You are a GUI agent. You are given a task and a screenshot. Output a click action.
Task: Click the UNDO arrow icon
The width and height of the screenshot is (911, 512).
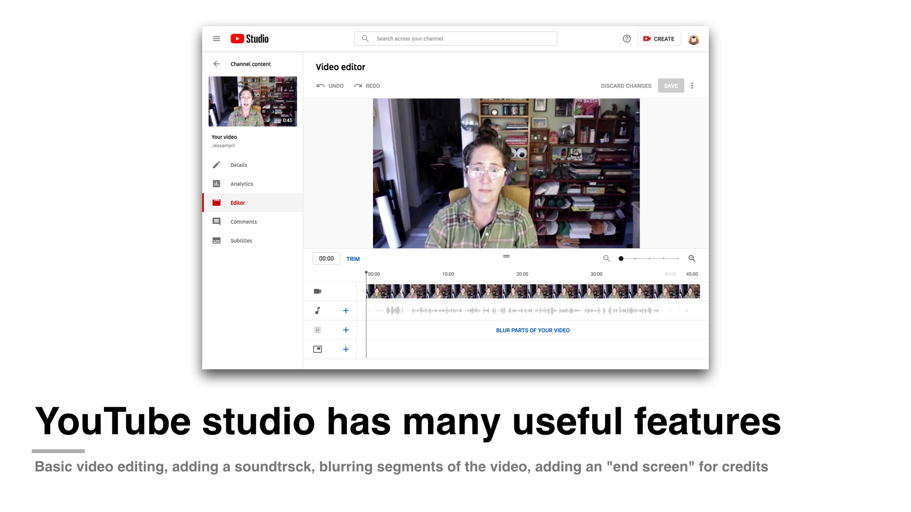pyautogui.click(x=321, y=86)
